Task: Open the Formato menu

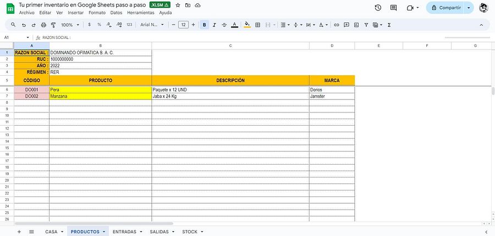Action: (x=97, y=13)
